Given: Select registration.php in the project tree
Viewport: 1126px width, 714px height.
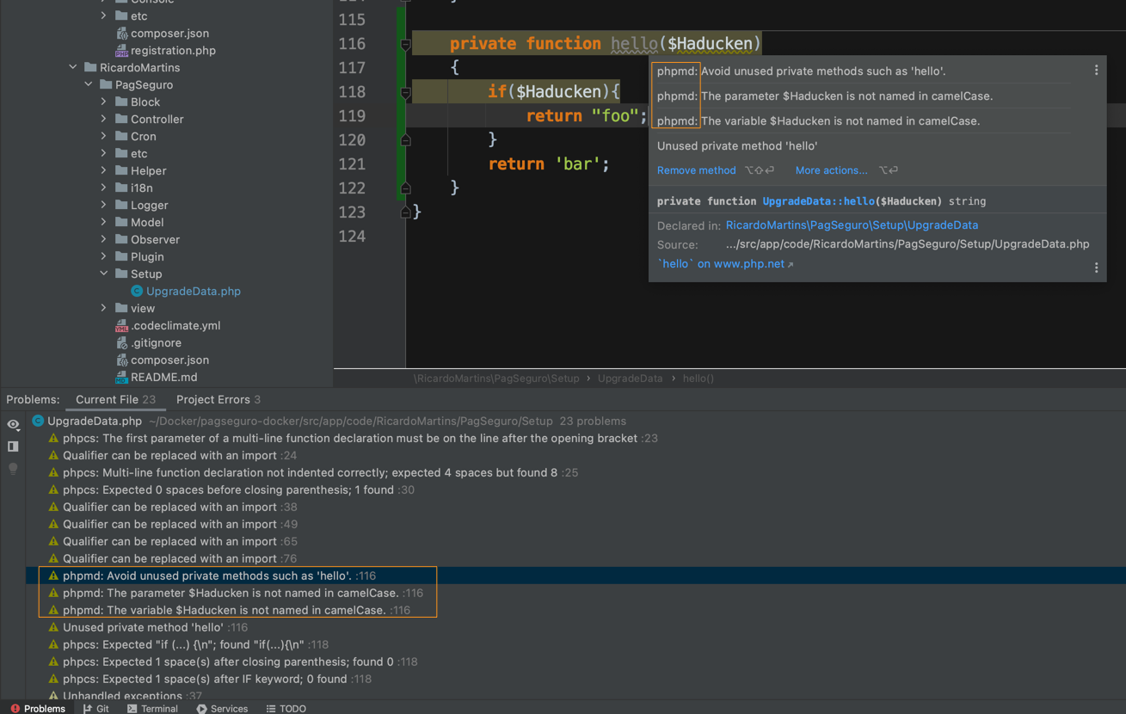Looking at the screenshot, I should click(173, 50).
